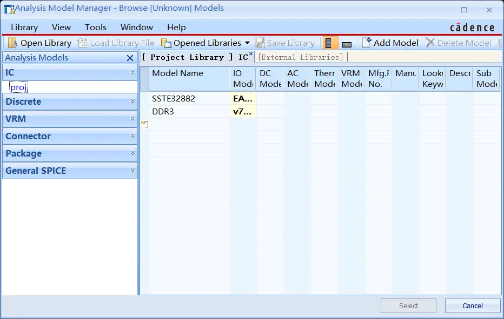This screenshot has height=319, width=504.
Task: Open the Library menu
Action: click(24, 28)
